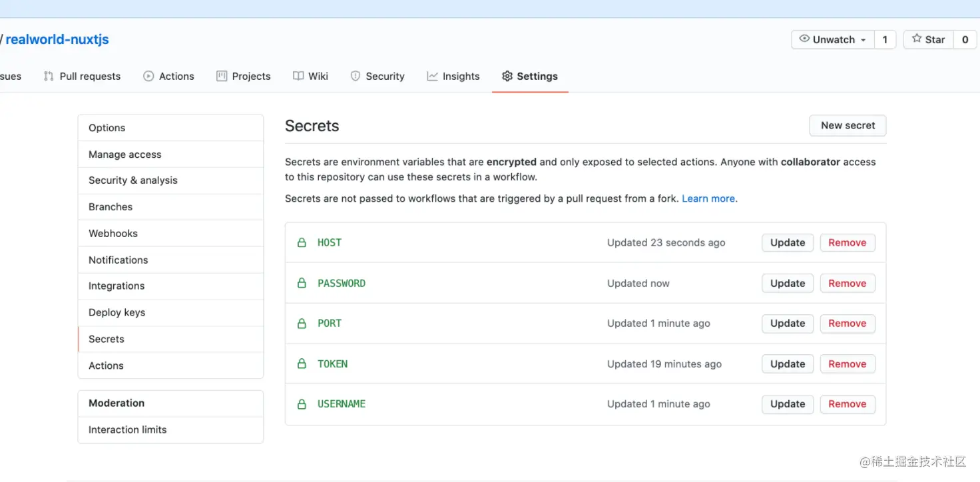The height and width of the screenshot is (482, 980).
Task: Click the lock icon beside PASSWORD secret
Action: click(302, 284)
